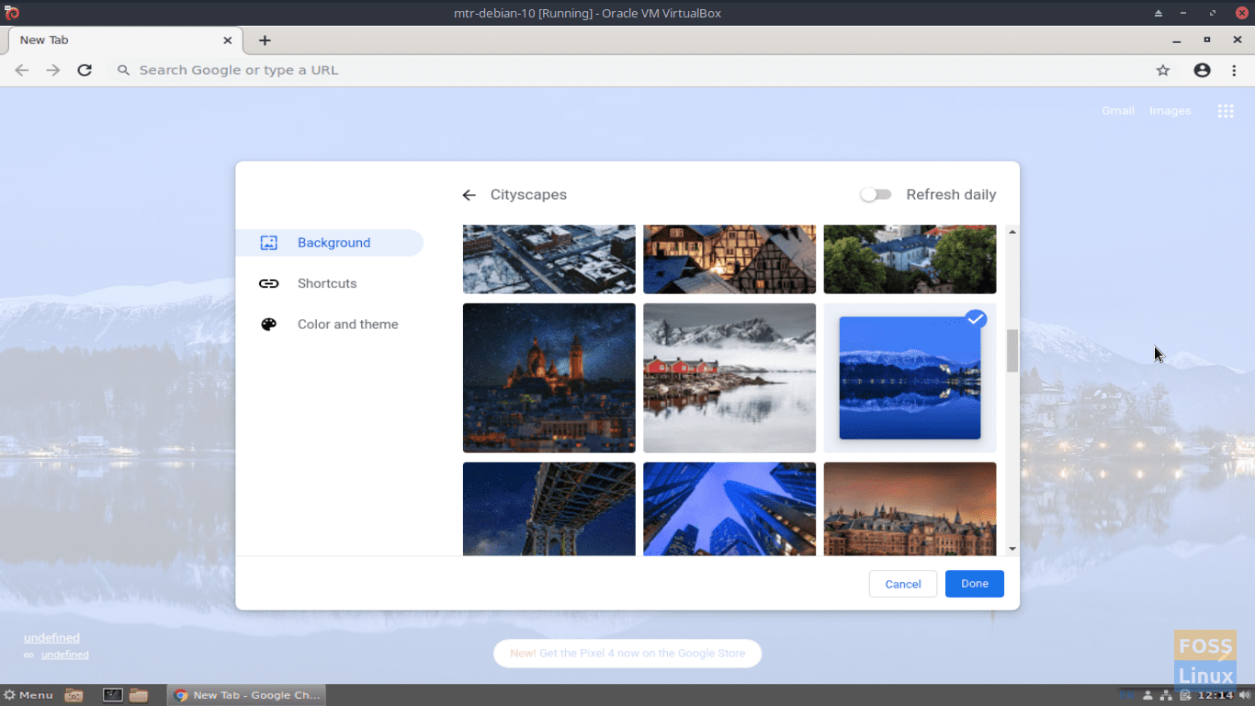Viewport: 1255px width, 706px height.
Task: Toggle the Refresh daily switch
Action: (876, 195)
